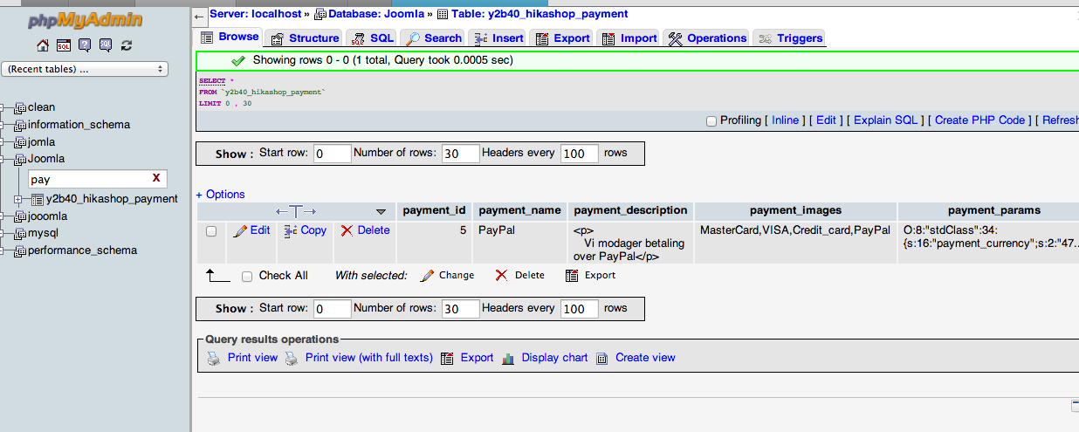
Task: Tick the Check All checkbox
Action: point(247,276)
